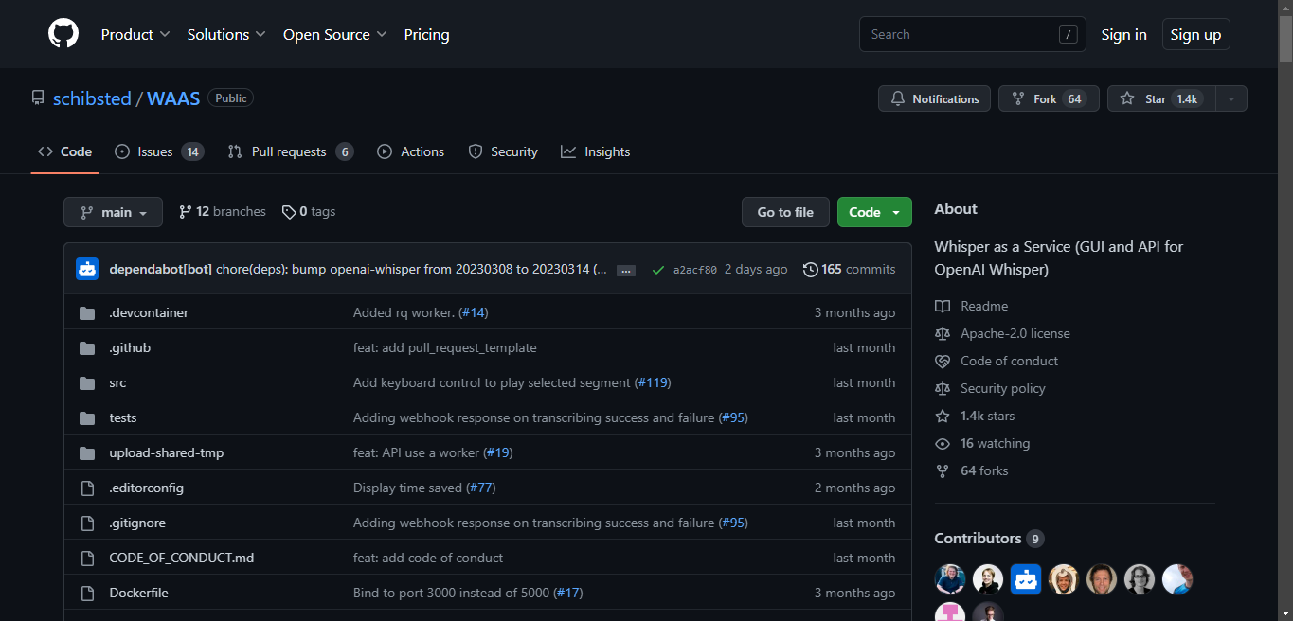Open the Dockerfile file
The height and width of the screenshot is (621, 1293).
click(x=139, y=593)
